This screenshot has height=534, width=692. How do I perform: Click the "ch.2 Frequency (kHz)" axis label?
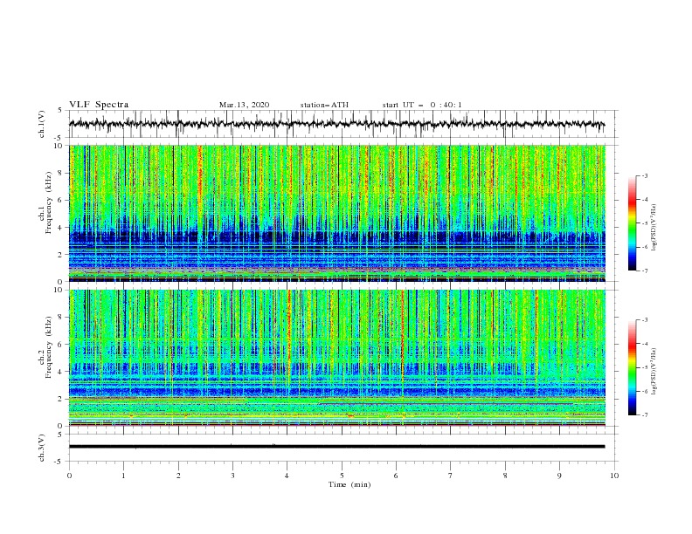pyautogui.click(x=45, y=346)
